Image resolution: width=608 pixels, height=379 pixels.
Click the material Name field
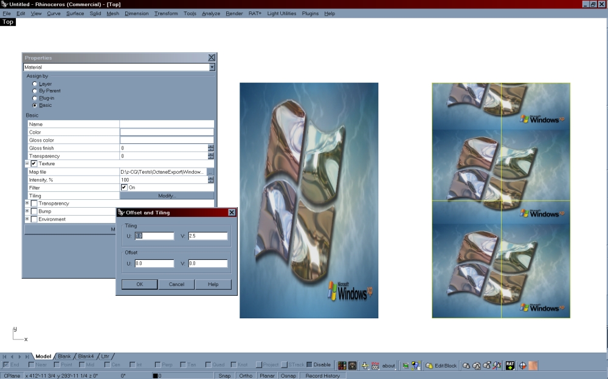click(x=167, y=124)
